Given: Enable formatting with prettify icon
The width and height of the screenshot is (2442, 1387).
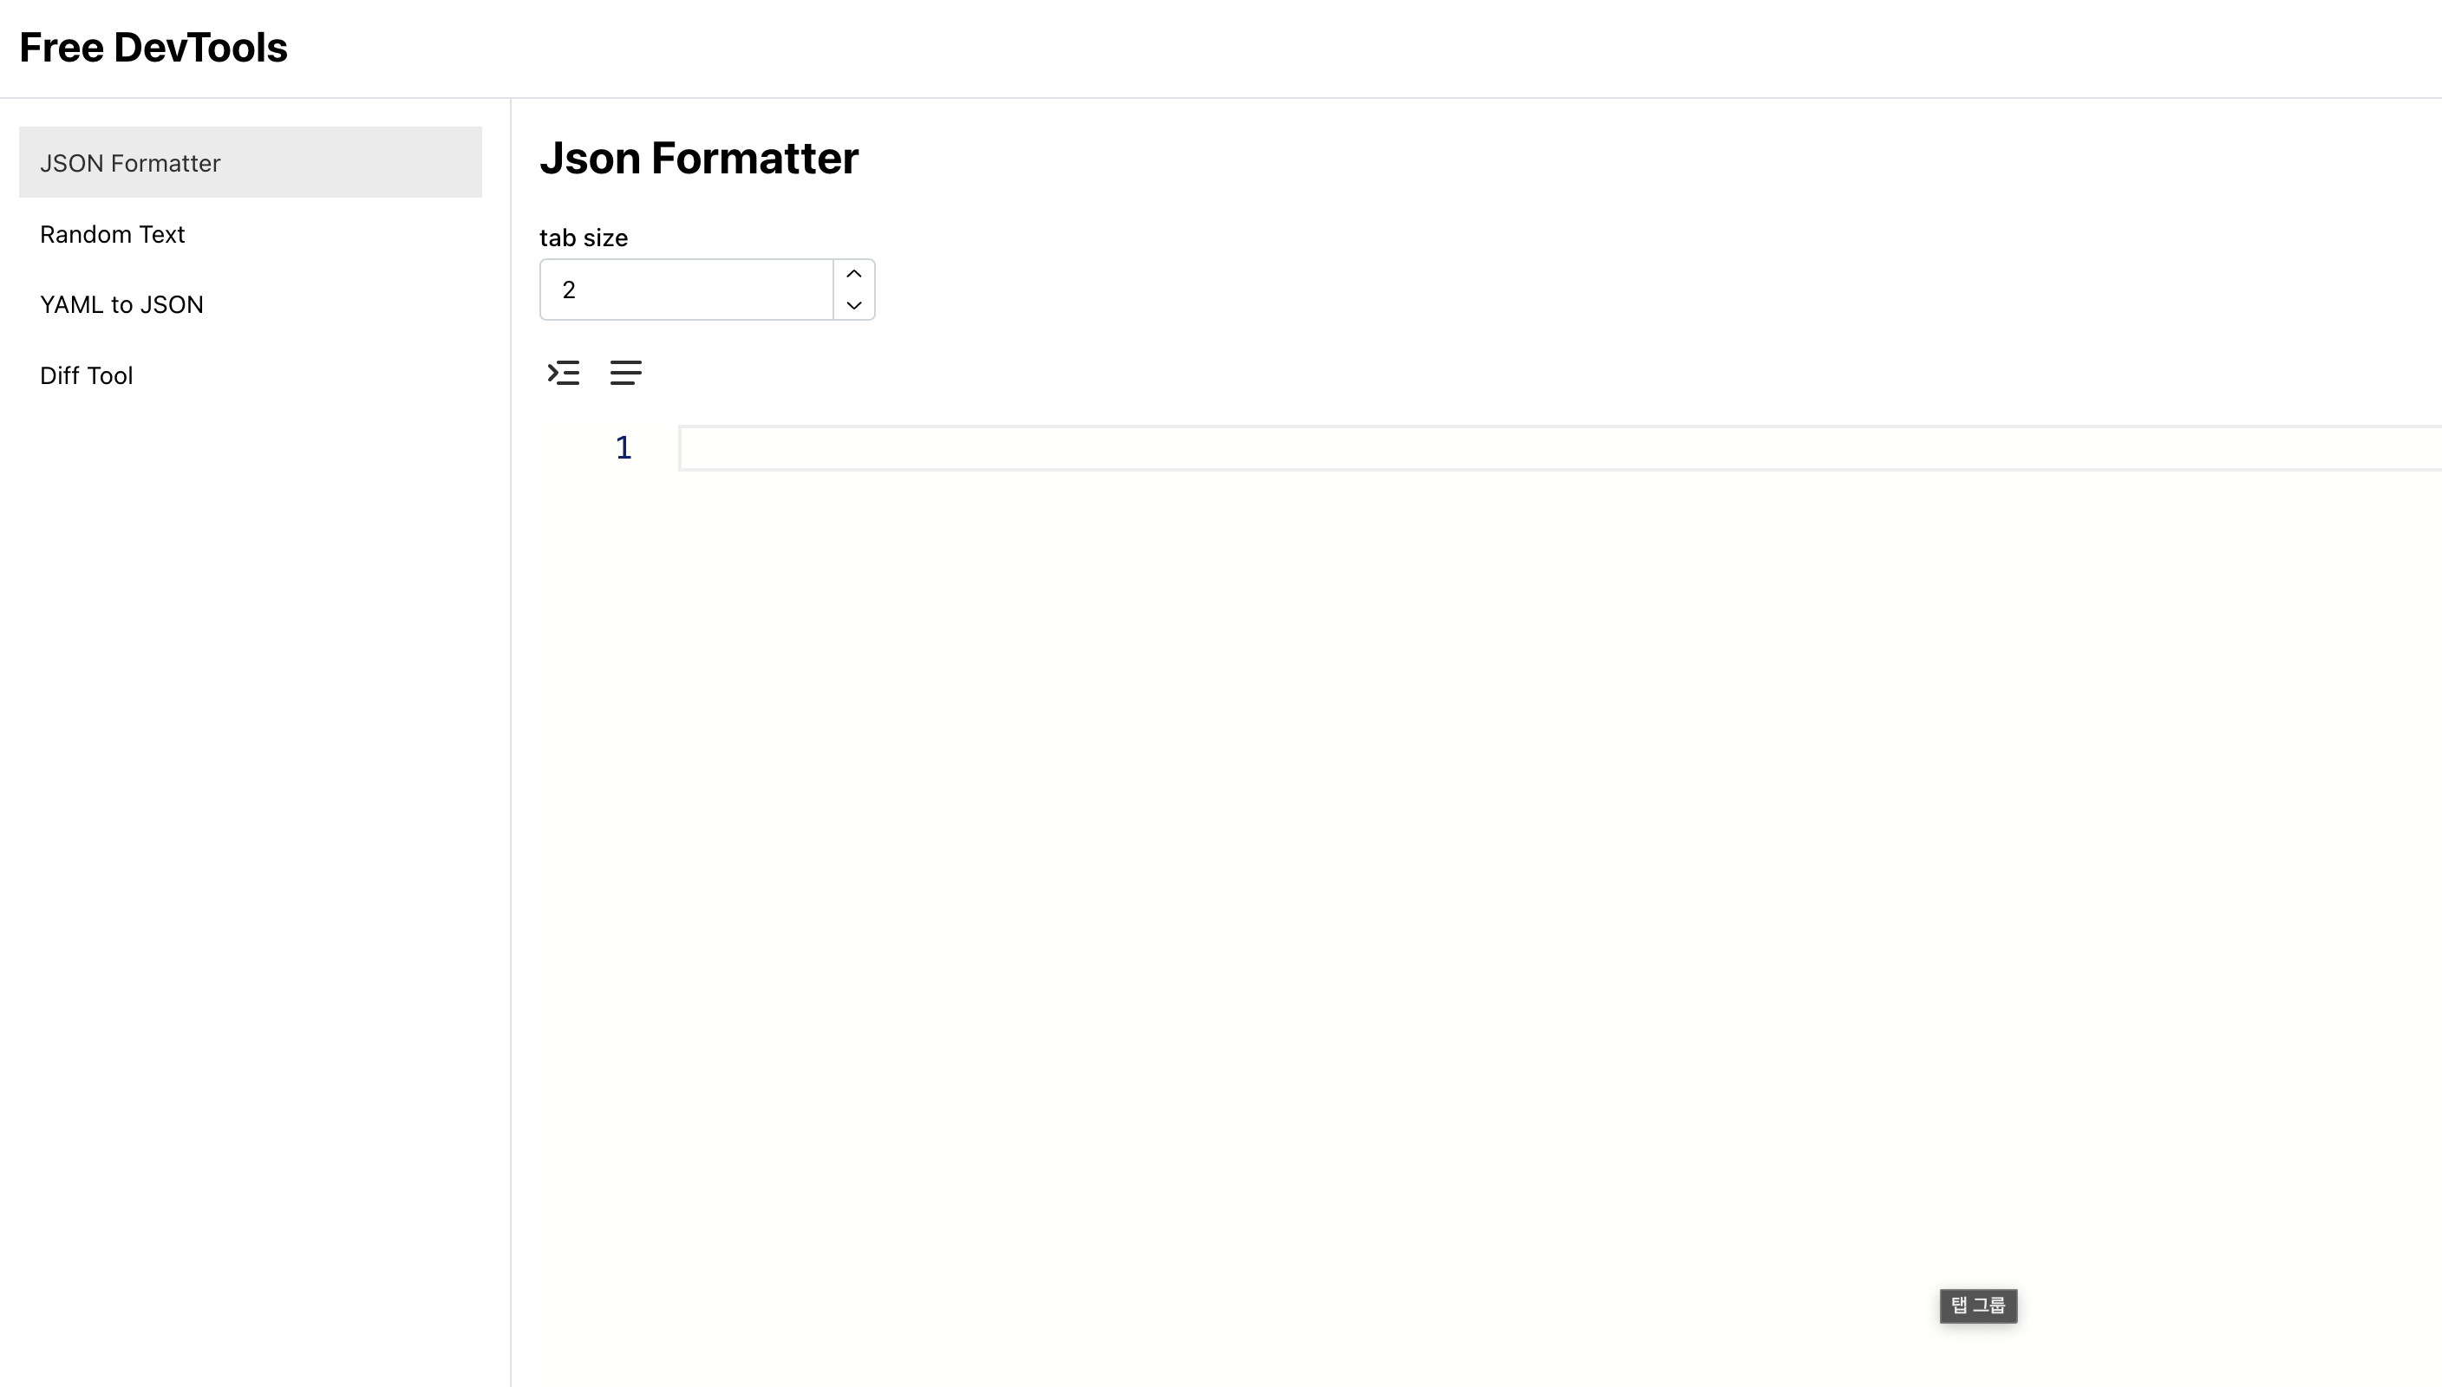Looking at the screenshot, I should click(564, 373).
